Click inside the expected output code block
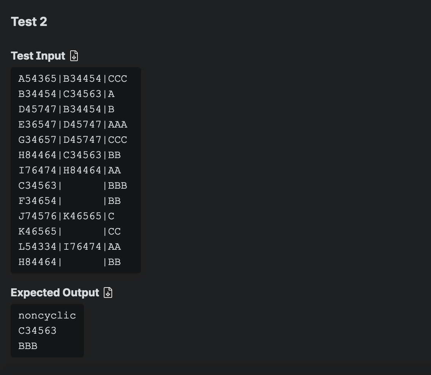This screenshot has height=375, width=431. tap(47, 331)
